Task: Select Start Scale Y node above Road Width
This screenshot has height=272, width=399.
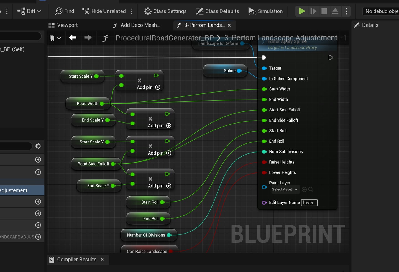Action: pos(82,76)
